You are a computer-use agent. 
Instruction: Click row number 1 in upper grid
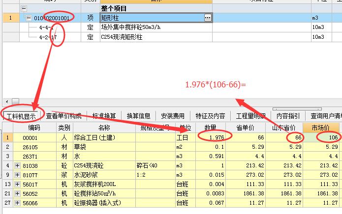[10, 18]
